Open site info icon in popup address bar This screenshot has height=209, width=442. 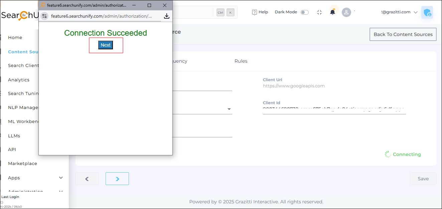click(44, 16)
